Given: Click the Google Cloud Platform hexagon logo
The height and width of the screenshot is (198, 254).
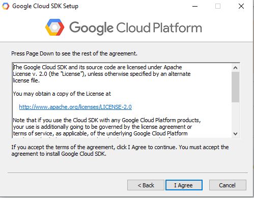Looking at the screenshot, I should (x=54, y=27).
